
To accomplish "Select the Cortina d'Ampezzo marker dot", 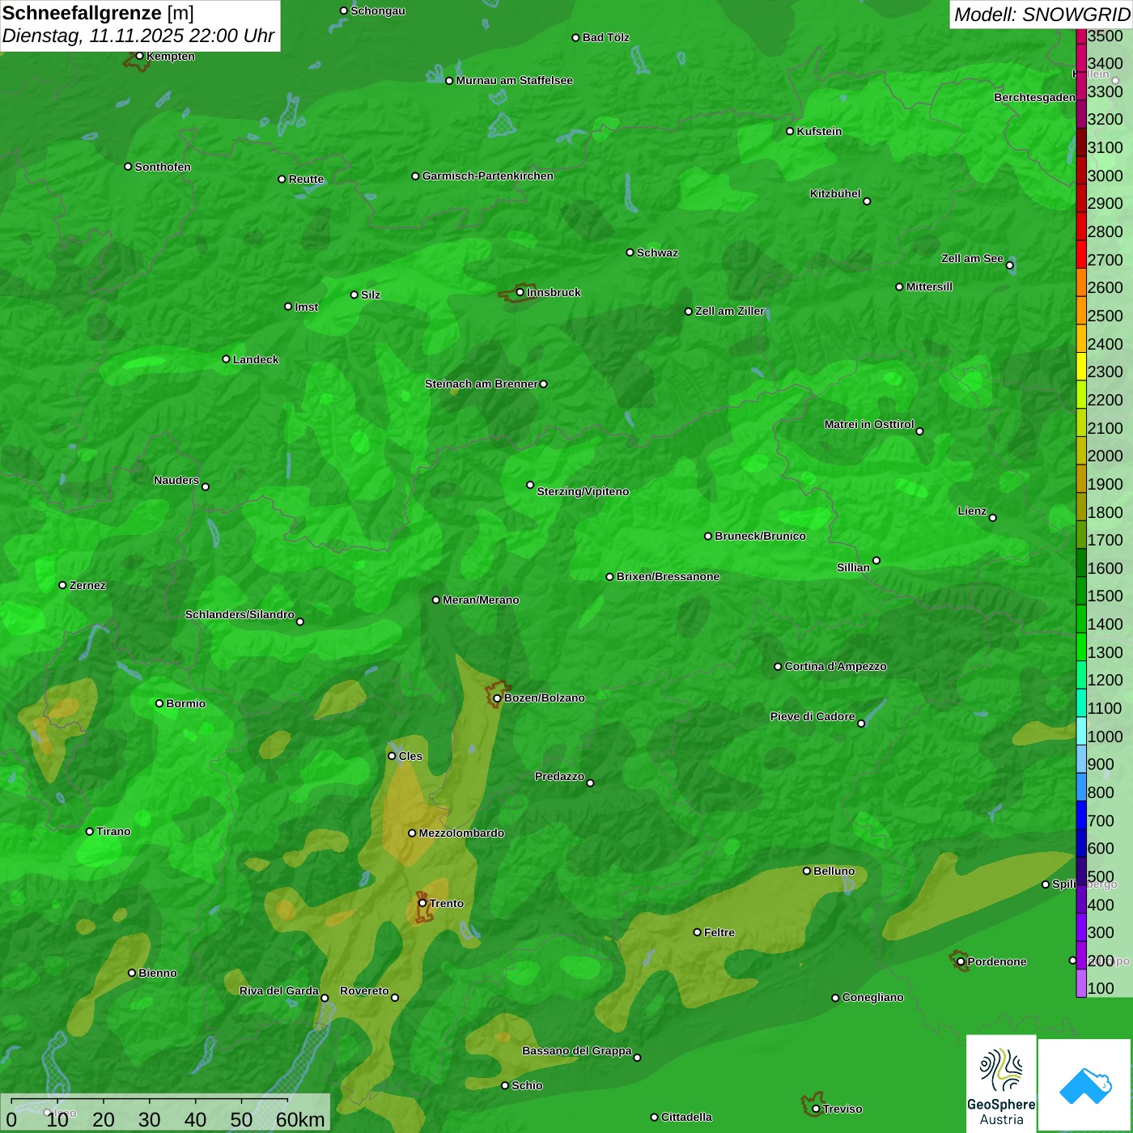I will (x=778, y=667).
